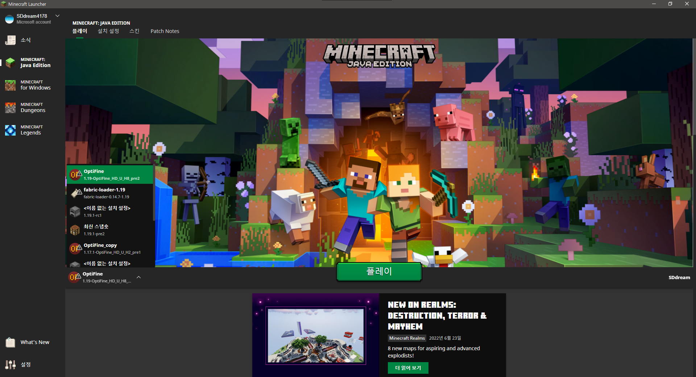Open the Minecraft for Windows icon

coord(11,85)
